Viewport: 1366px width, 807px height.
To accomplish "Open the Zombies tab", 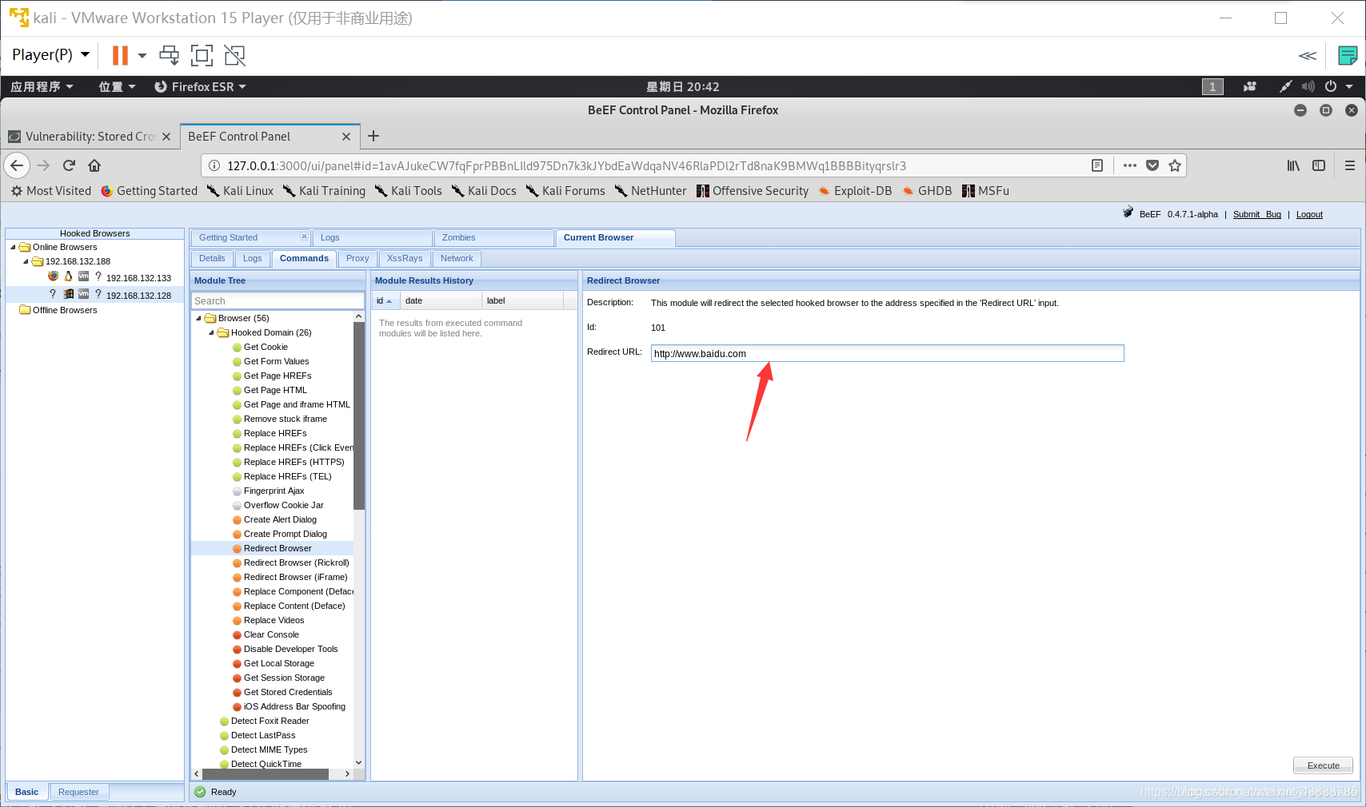I will (x=493, y=237).
